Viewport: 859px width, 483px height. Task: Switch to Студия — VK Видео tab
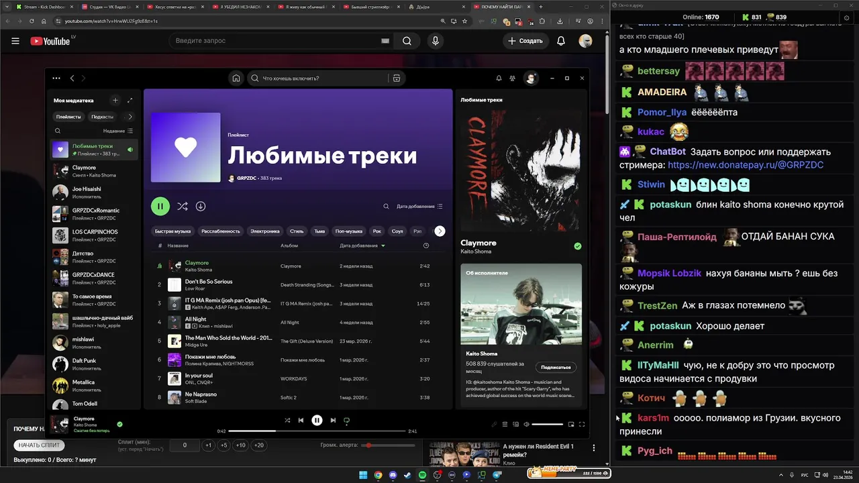[110, 7]
